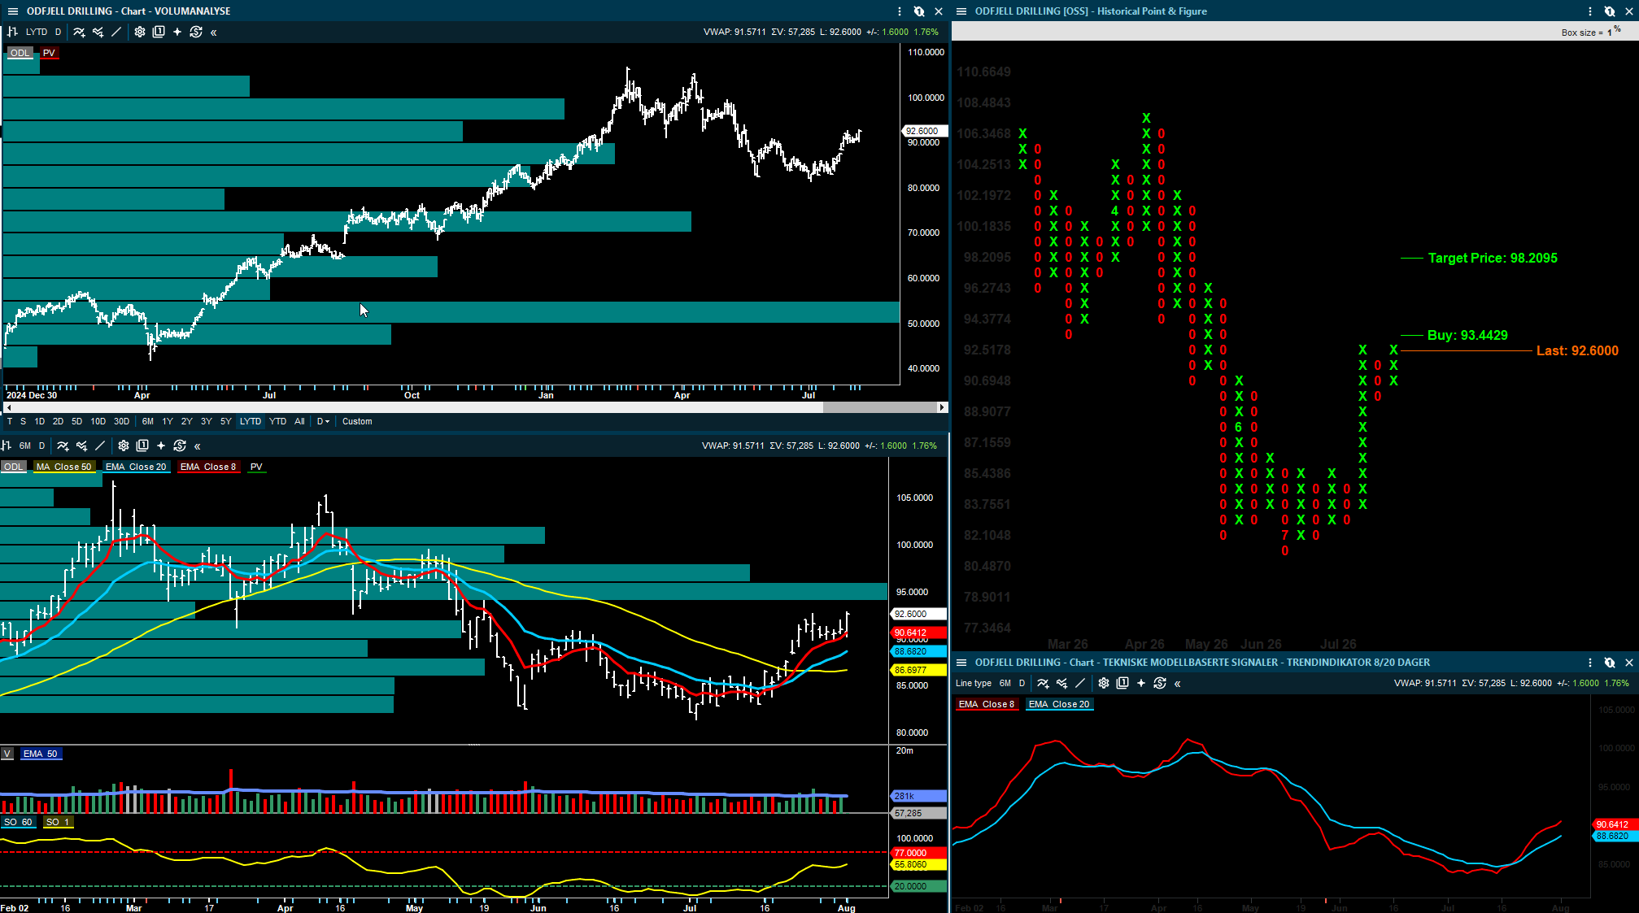This screenshot has height=913, width=1639.
Task: Open the D resolution dropdown in the range bar
Action: click(323, 421)
